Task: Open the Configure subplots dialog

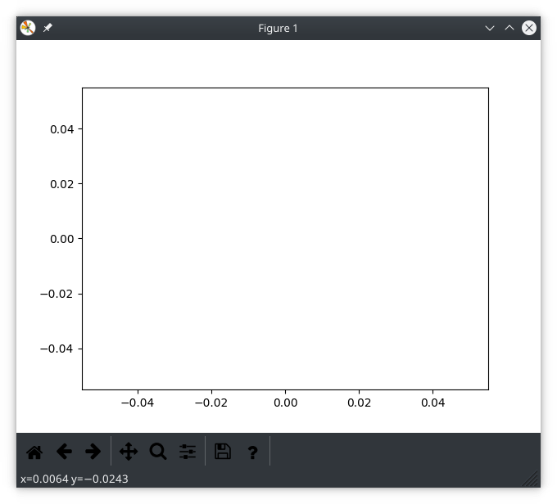Action: coord(188,452)
